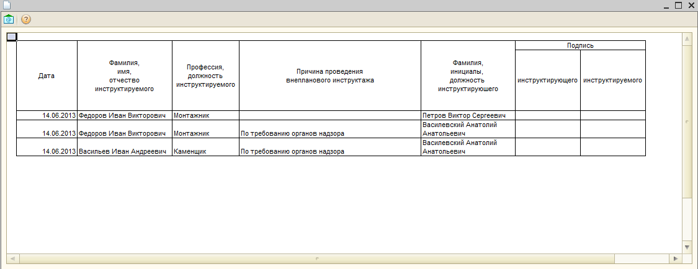Select the top-left corner cell of the spreadsheet
Viewport: 698px width, 269px height.
[12, 37]
